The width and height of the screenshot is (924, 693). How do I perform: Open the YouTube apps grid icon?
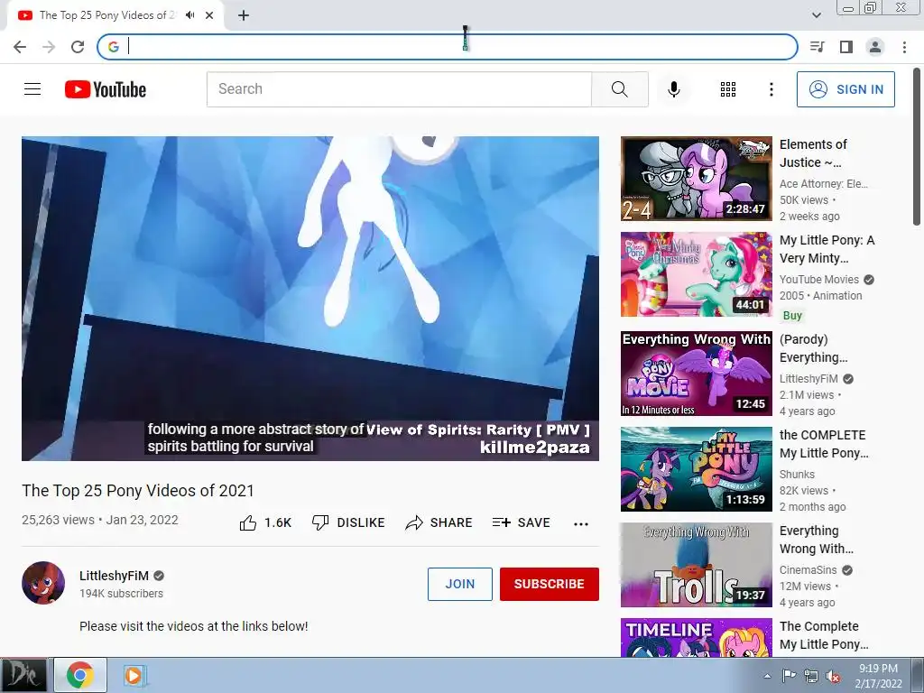pos(728,89)
